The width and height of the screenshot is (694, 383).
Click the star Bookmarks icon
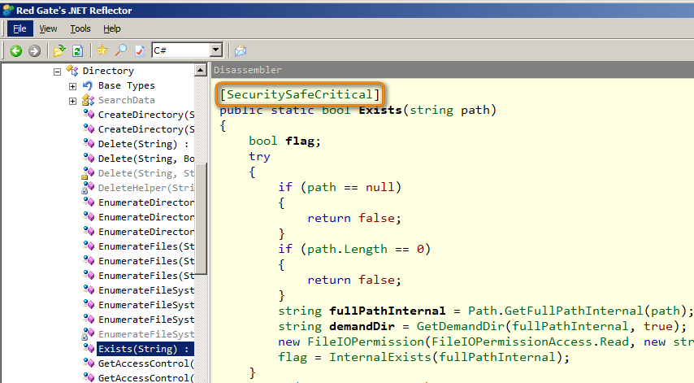(102, 50)
